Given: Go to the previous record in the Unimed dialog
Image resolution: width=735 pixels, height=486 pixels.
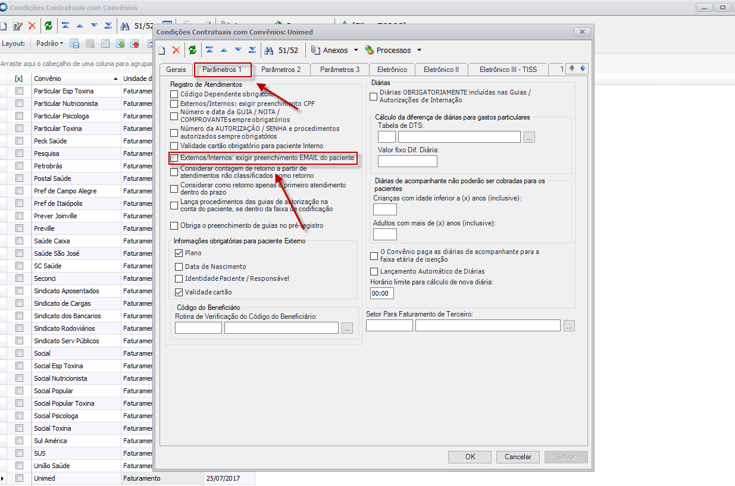Looking at the screenshot, I should (x=224, y=51).
